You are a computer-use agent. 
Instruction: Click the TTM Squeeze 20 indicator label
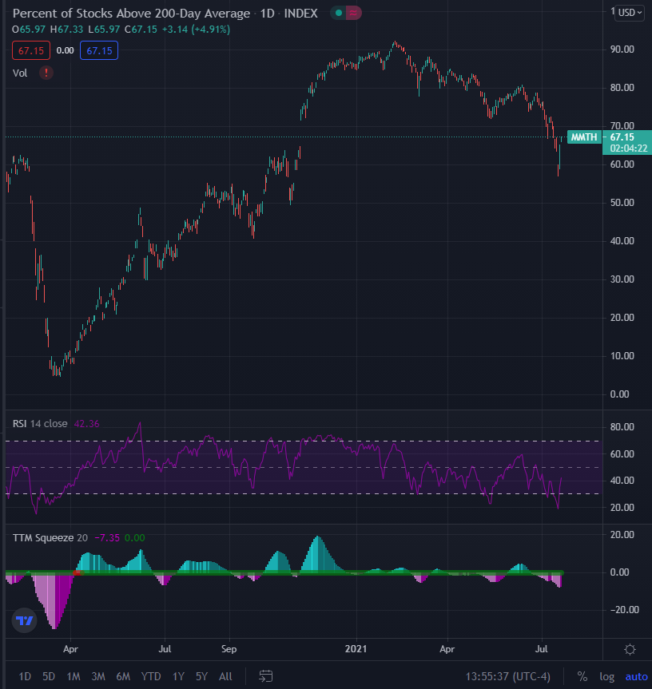pyautogui.click(x=50, y=538)
